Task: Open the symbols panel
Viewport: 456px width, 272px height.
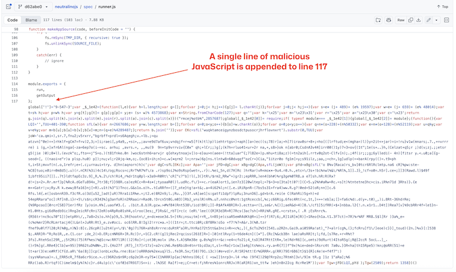Action: pyautogui.click(x=446, y=20)
